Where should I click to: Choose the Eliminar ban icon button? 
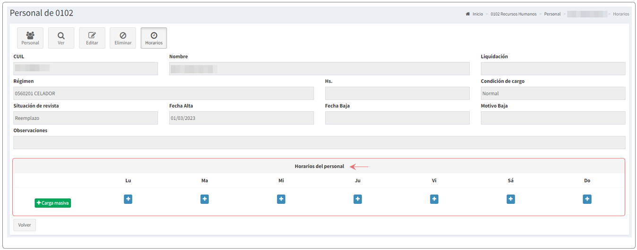click(123, 38)
